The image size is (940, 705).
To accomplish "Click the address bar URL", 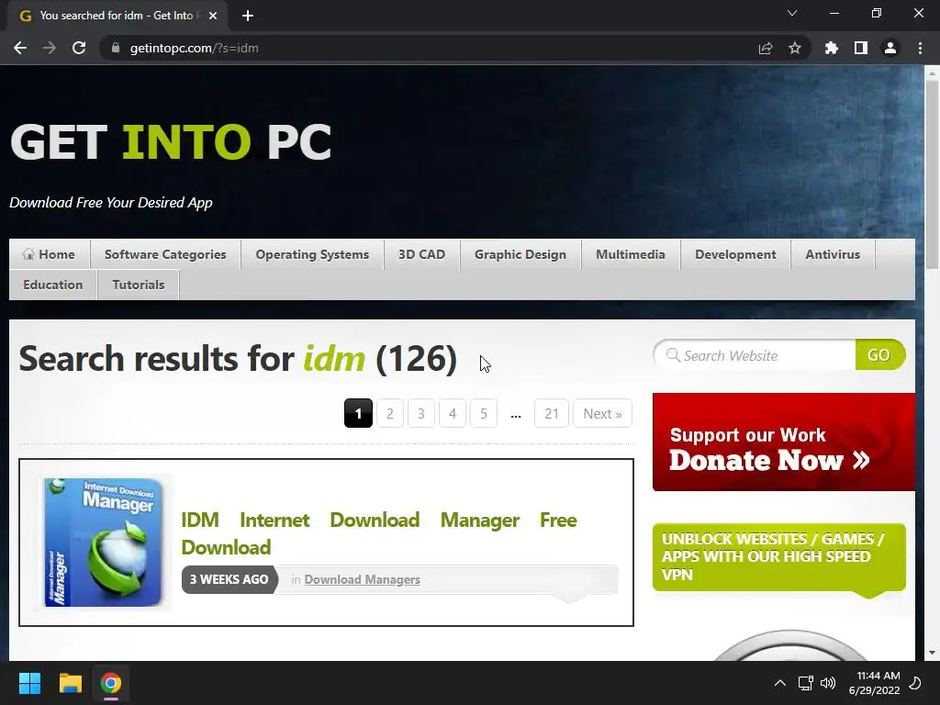I will 194,48.
